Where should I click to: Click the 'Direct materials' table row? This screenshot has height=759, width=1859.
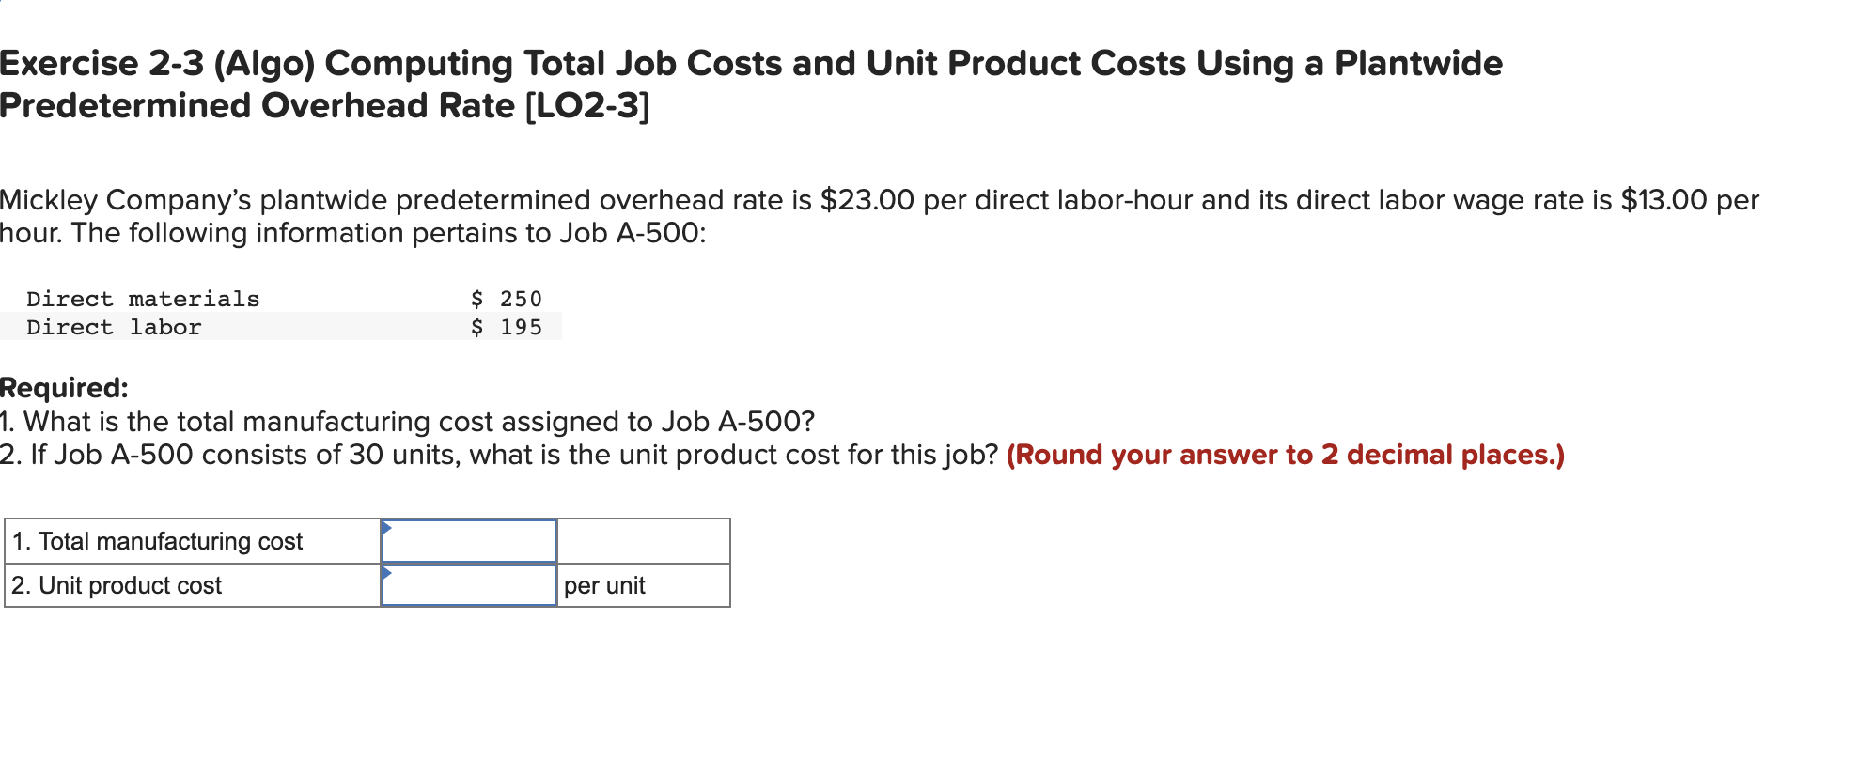pyautogui.click(x=143, y=299)
